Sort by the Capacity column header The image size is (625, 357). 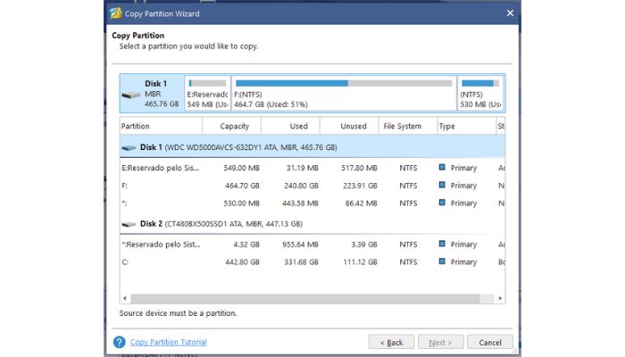pos(231,127)
